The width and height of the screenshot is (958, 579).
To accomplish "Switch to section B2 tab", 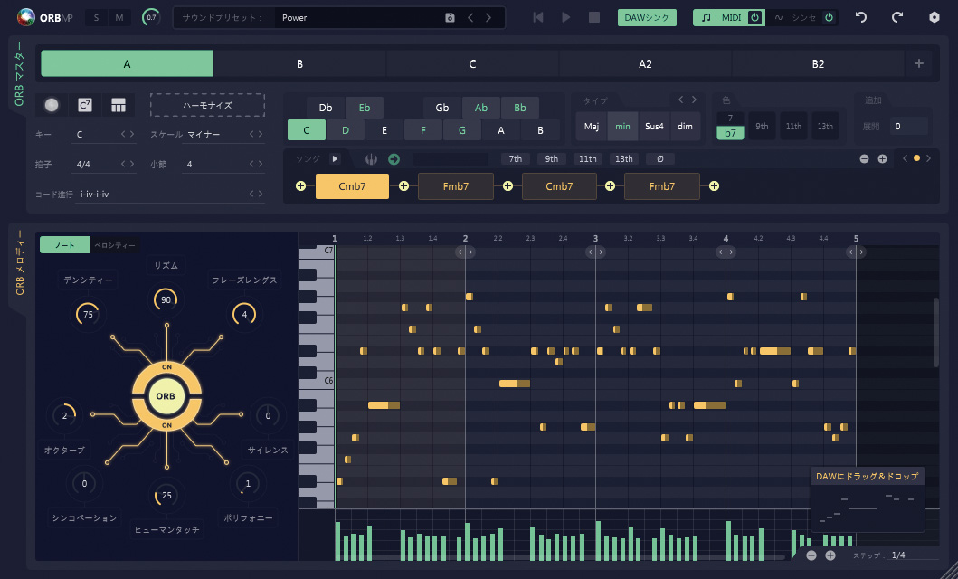I will coord(818,63).
